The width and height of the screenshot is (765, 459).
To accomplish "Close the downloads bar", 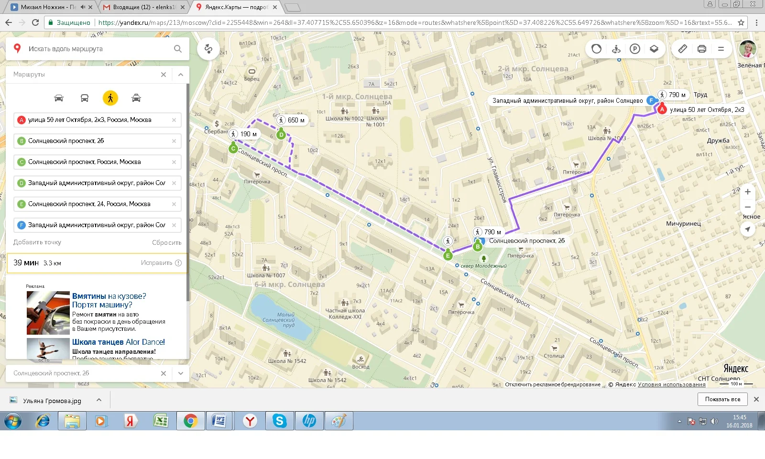I will 756,399.
